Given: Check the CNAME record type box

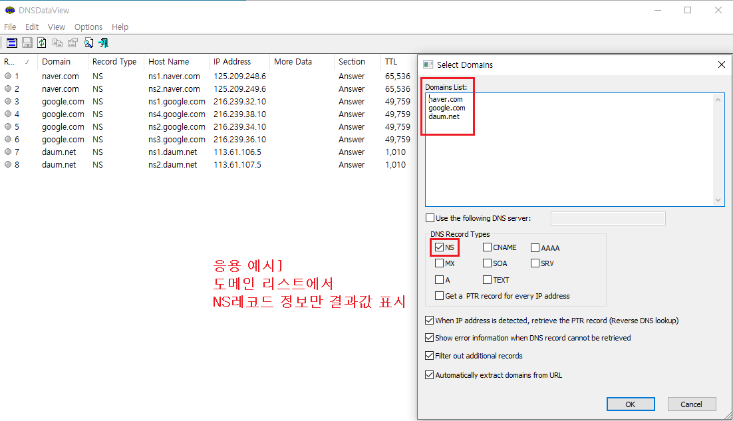Looking at the screenshot, I should [x=487, y=247].
